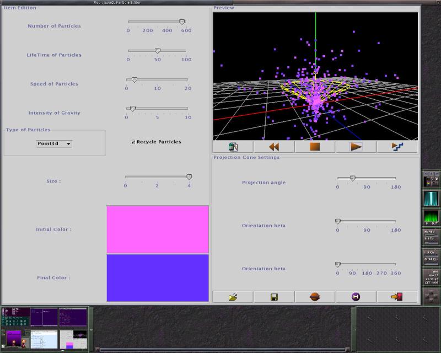The height and width of the screenshot is (353, 441).
Task: Click the calculator icon below preview
Action: click(233, 147)
